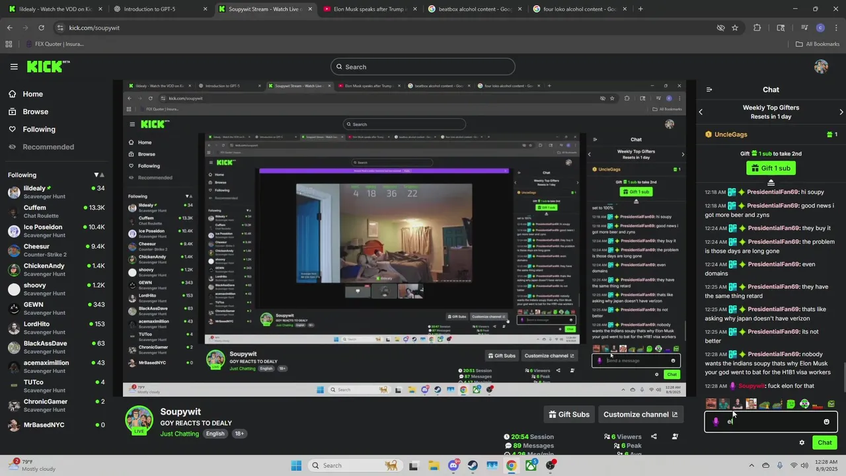Open Discord from the taskbar
Viewport: 846px width, 476px height.
pyautogui.click(x=453, y=465)
